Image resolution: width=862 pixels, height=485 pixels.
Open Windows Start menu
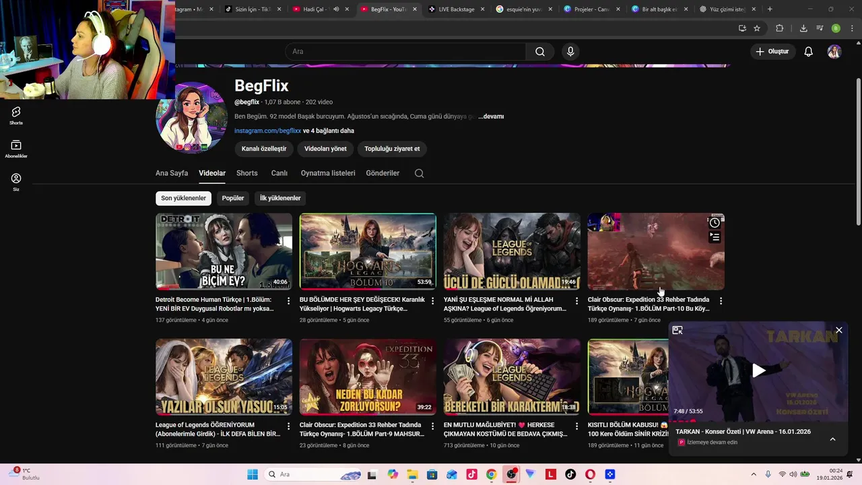253,474
